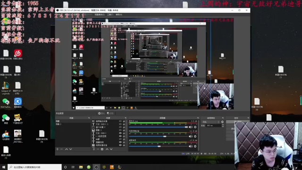Add a new source with the plus button

(x=94, y=149)
